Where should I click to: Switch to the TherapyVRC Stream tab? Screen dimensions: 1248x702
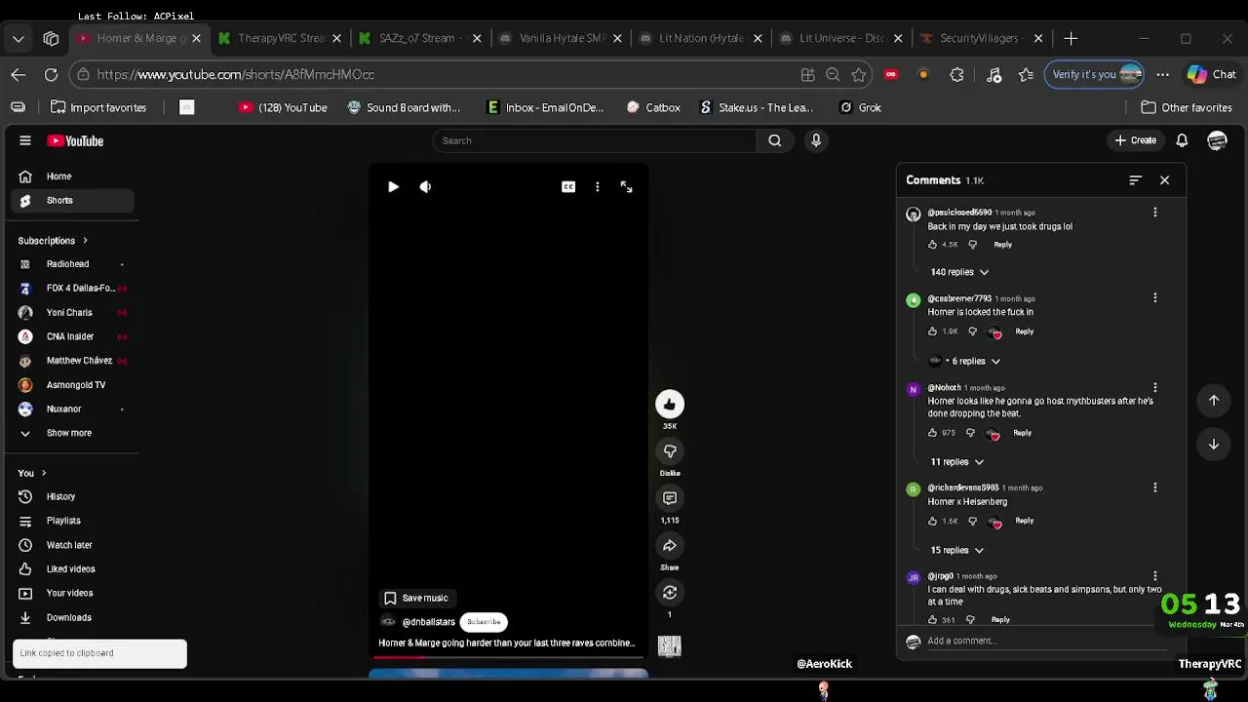(x=280, y=38)
